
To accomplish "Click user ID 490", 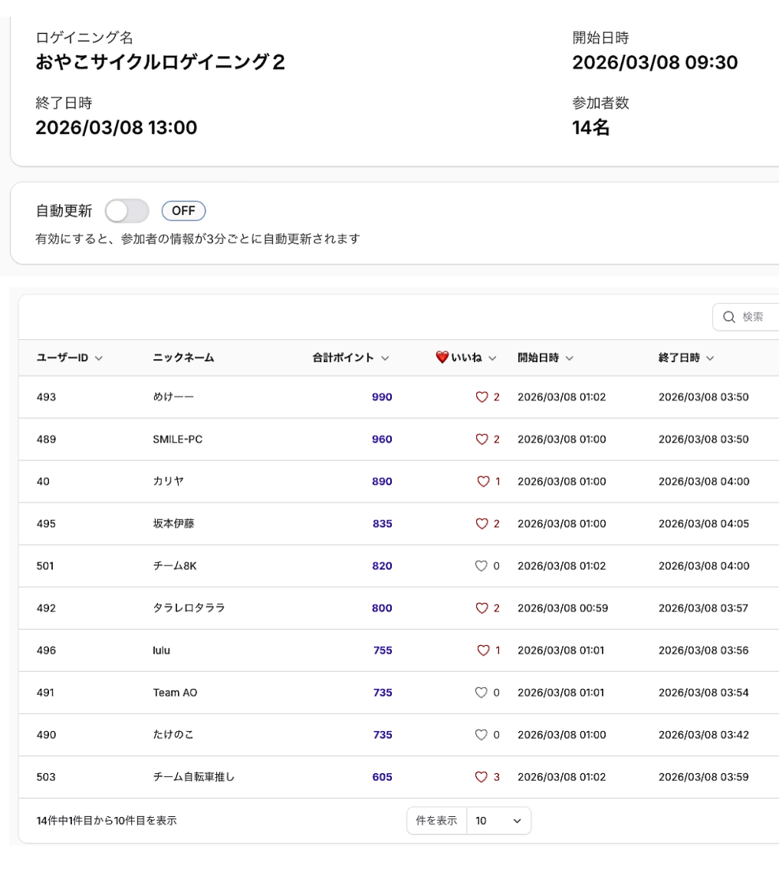I will [x=46, y=735].
